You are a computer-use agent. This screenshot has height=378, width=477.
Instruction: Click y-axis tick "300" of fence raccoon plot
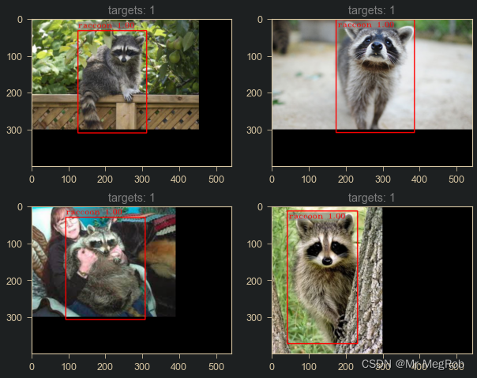(x=14, y=130)
